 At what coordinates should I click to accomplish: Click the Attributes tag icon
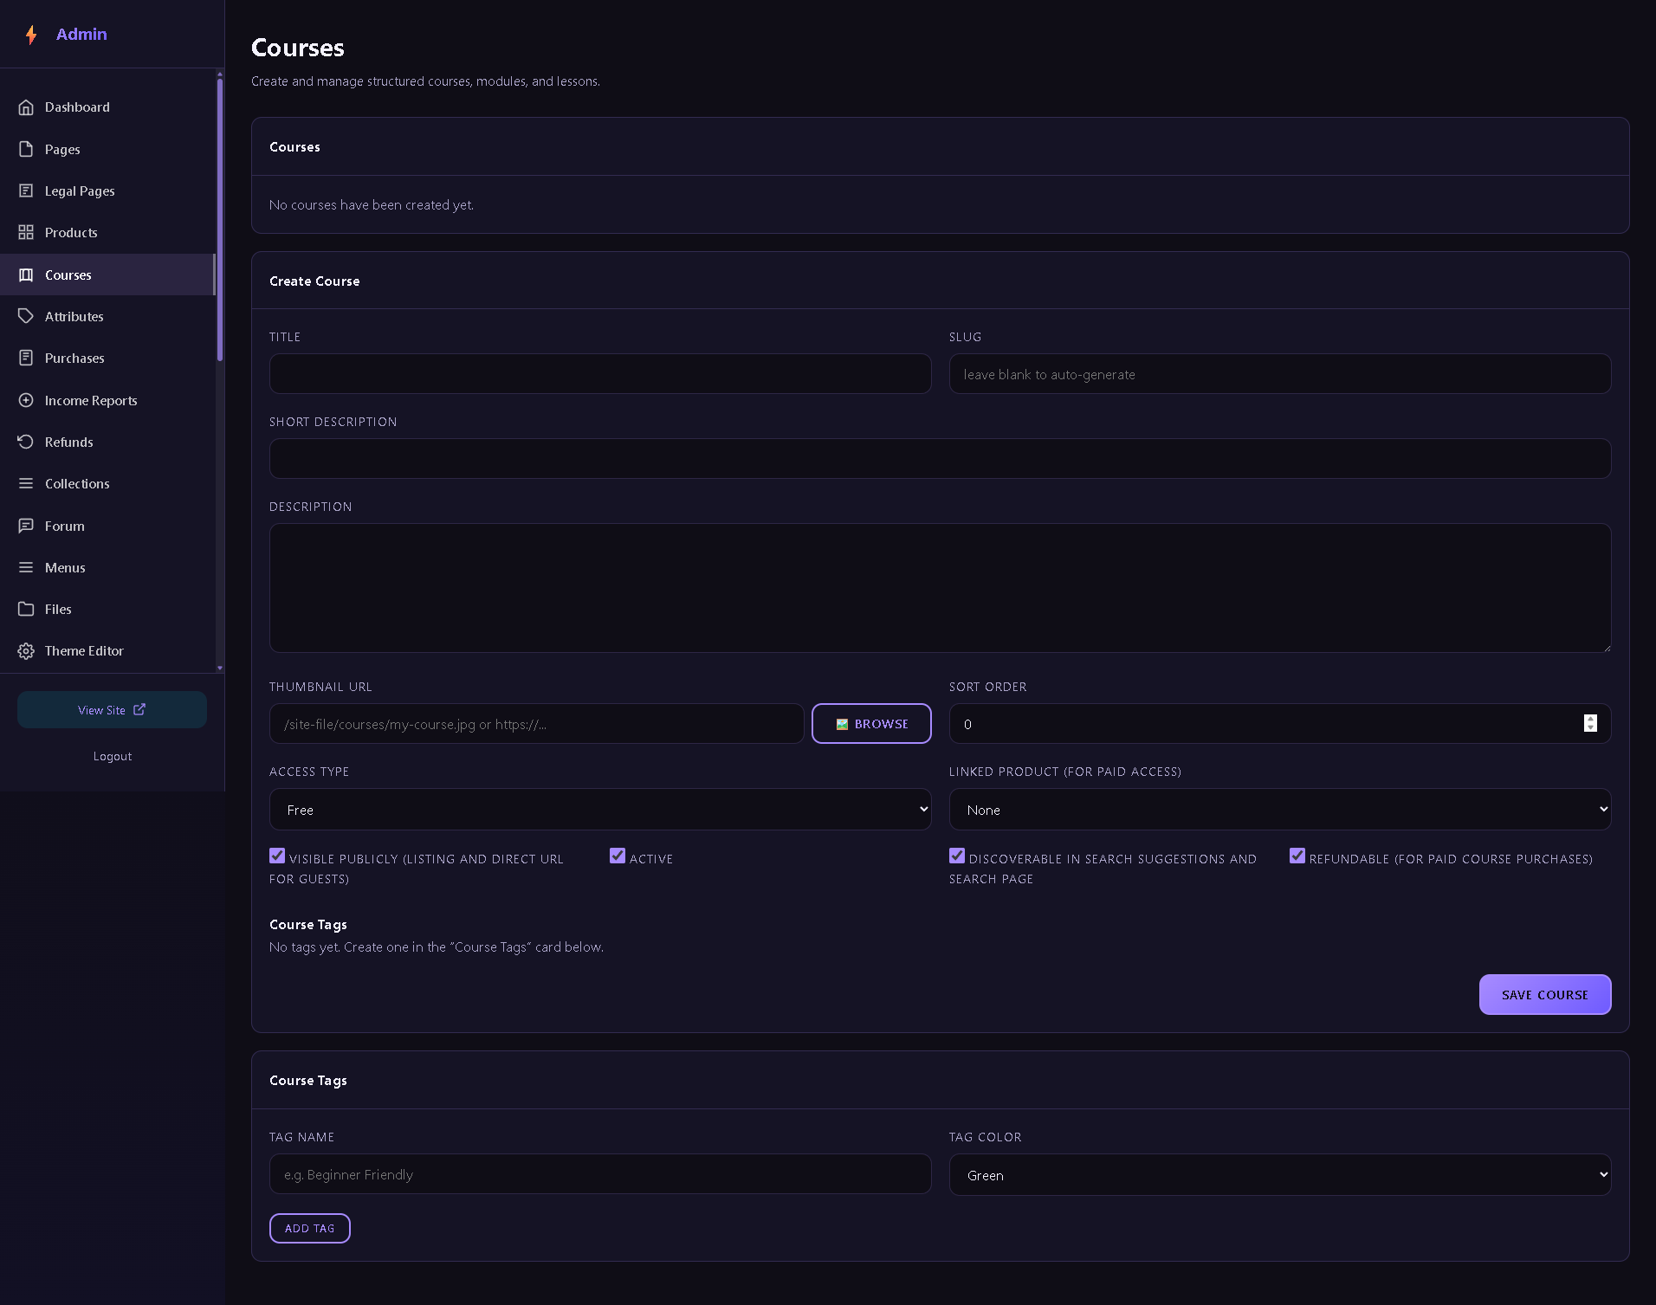click(x=26, y=316)
